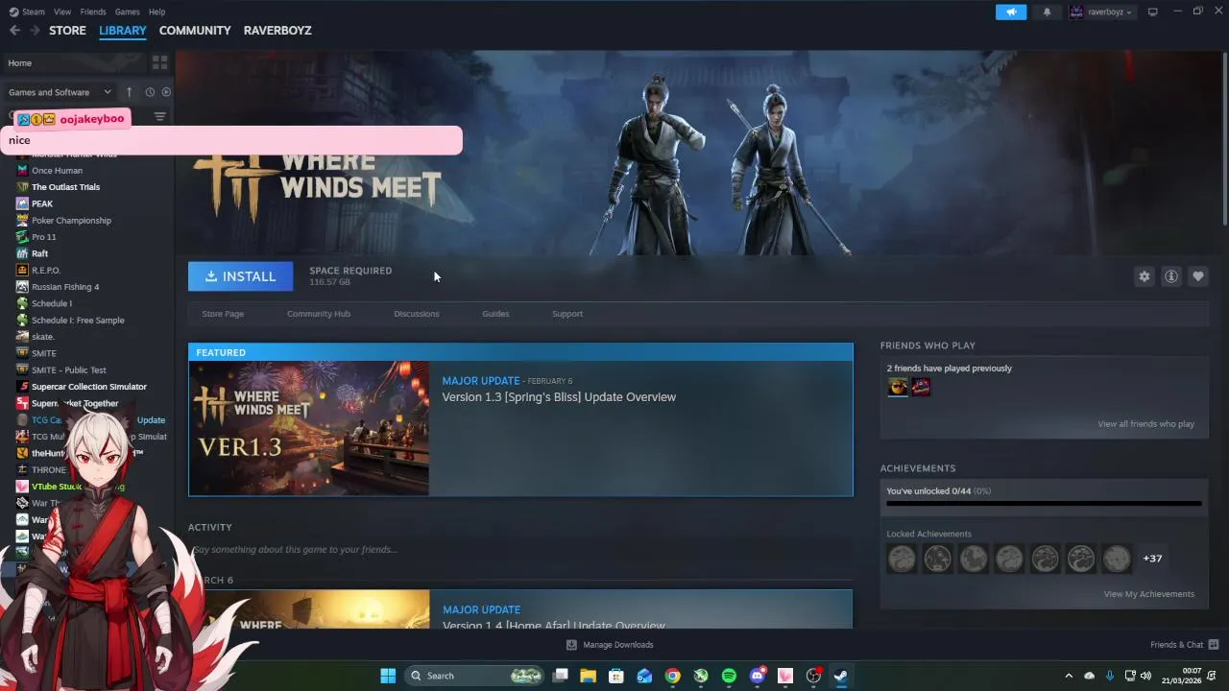This screenshot has width=1229, height=691.
Task: Open Manage Downloads
Action: tap(610, 645)
